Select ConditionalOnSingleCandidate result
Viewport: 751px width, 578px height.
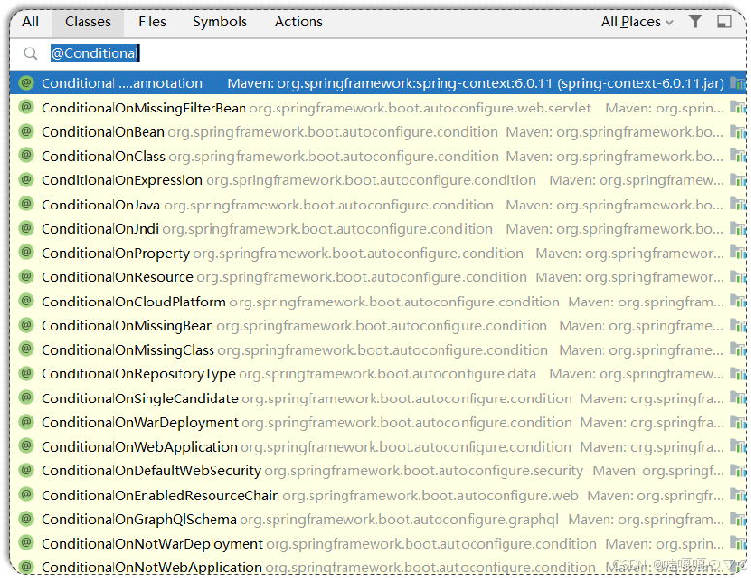tap(377, 399)
